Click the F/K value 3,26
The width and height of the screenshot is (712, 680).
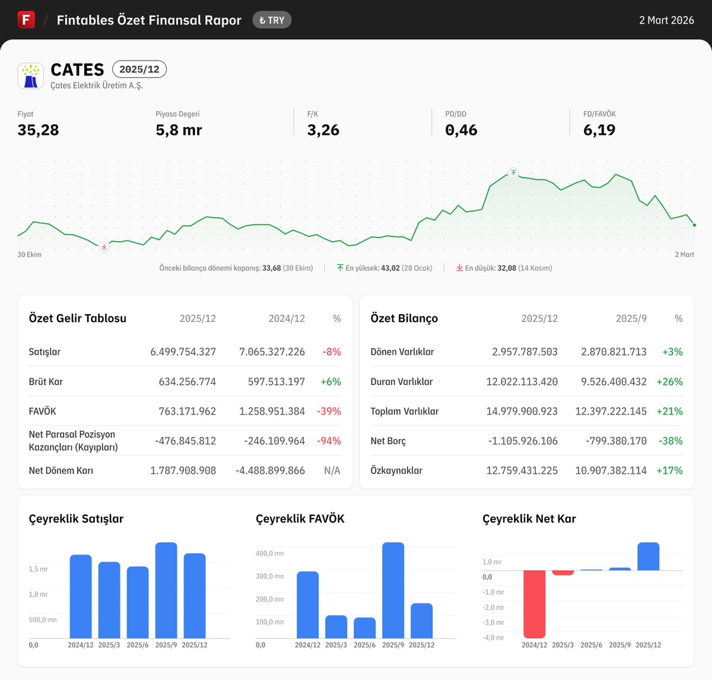323,130
